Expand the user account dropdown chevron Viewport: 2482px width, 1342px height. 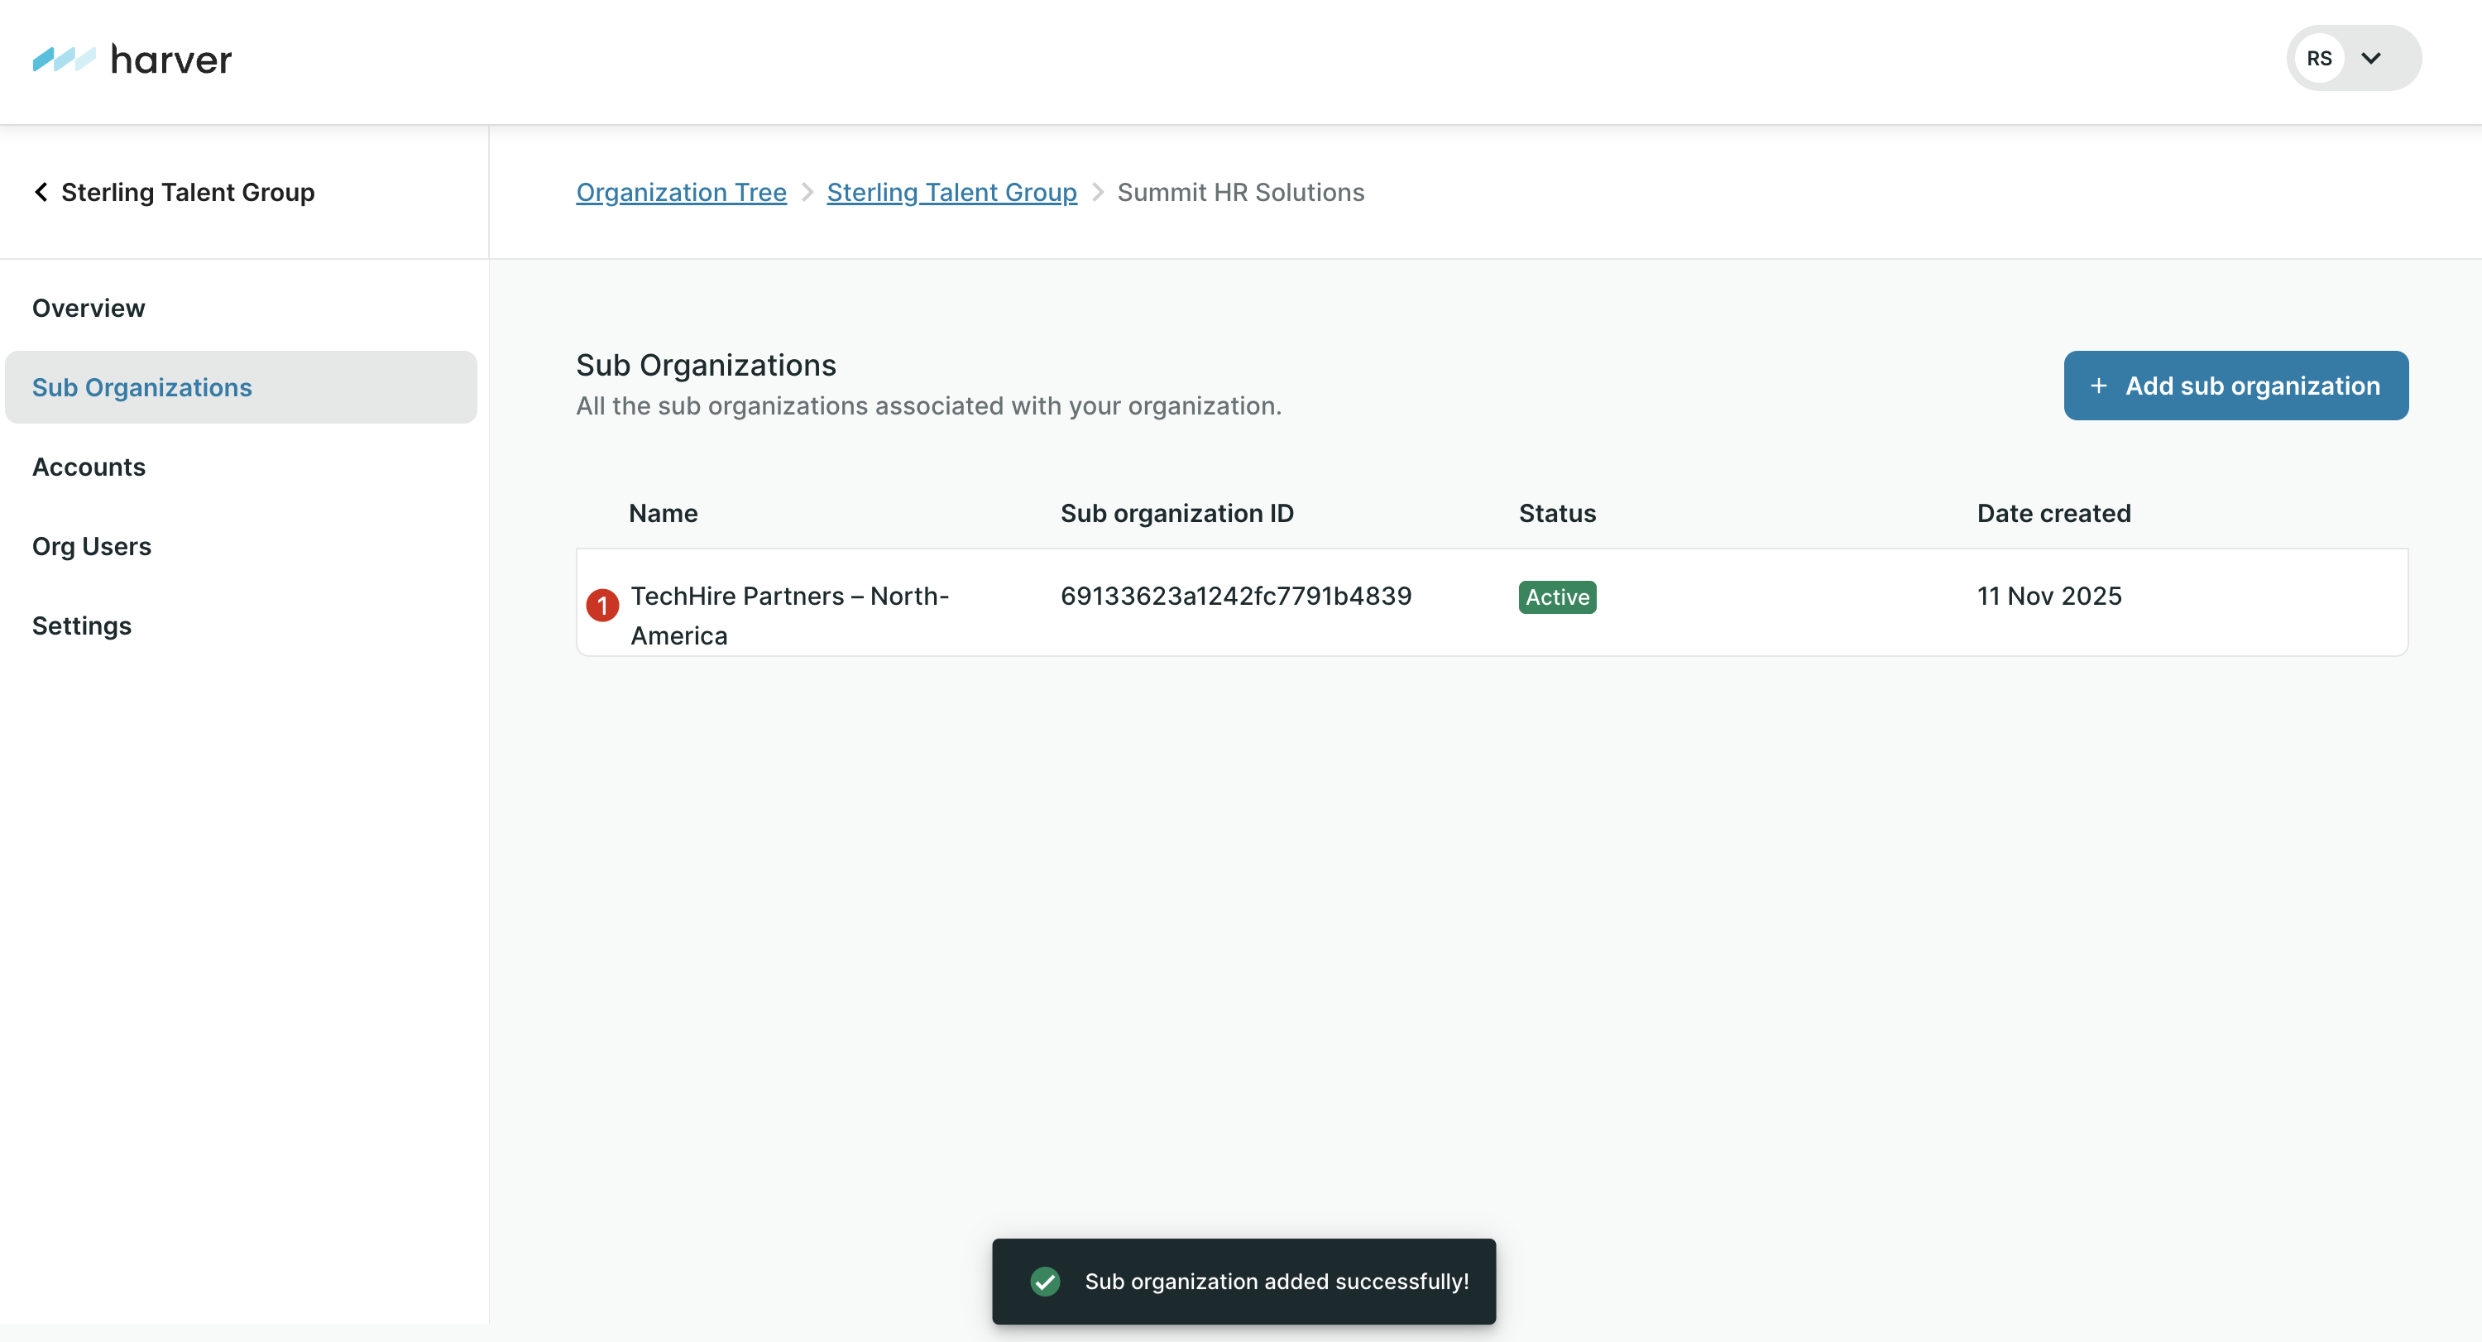pos(2371,59)
